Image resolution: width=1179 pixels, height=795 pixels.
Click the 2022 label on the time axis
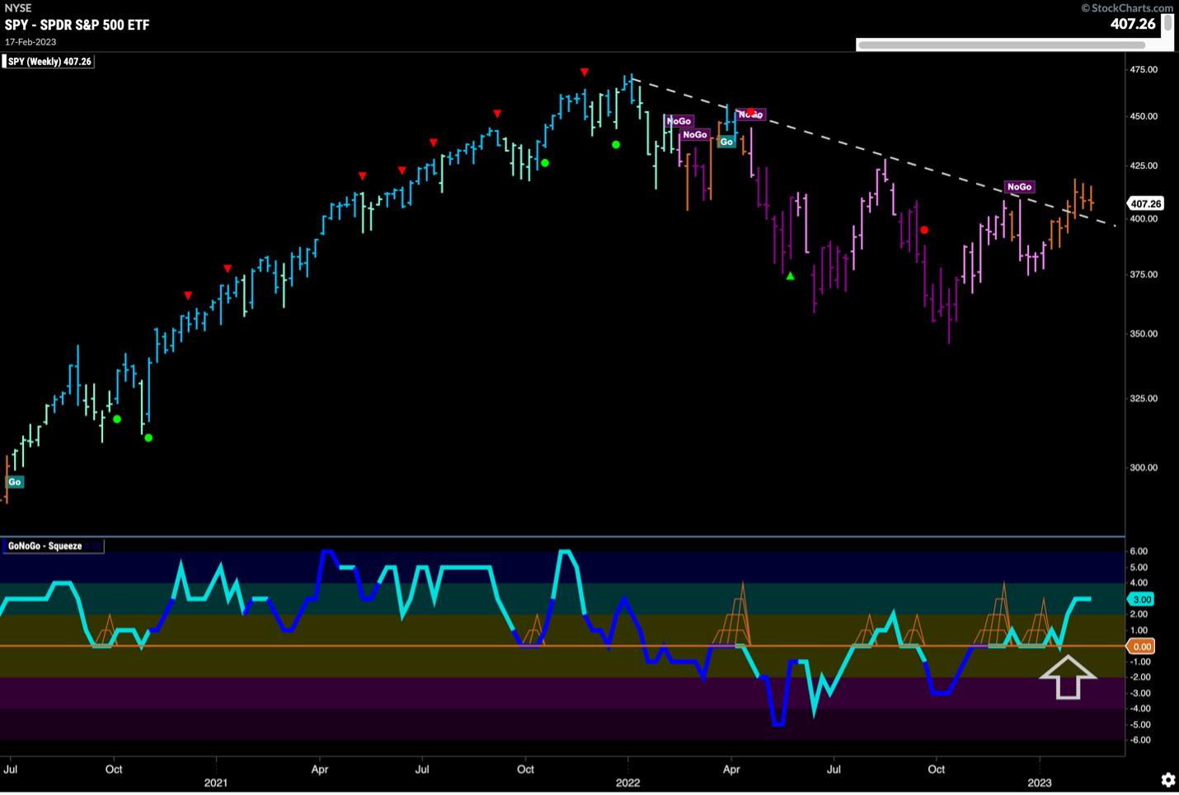(x=627, y=783)
